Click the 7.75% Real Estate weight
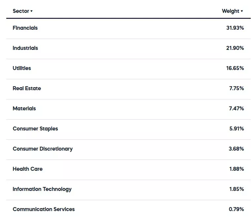 236,88
